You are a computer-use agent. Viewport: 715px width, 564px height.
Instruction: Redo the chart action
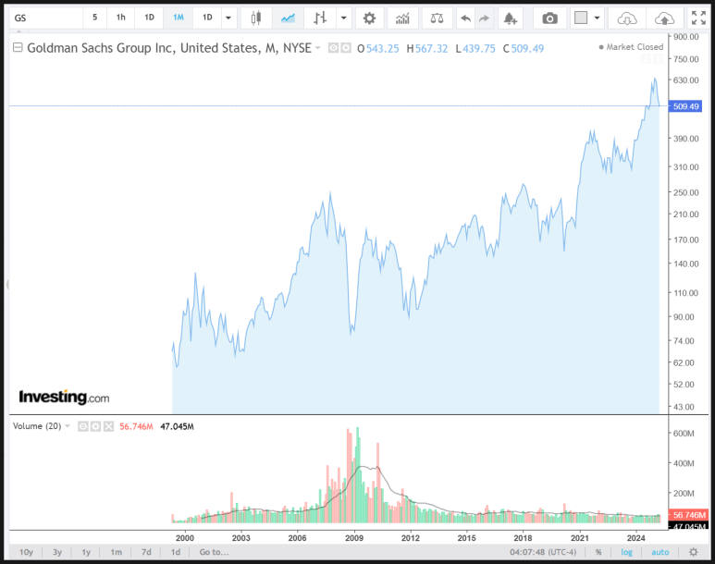(x=485, y=18)
